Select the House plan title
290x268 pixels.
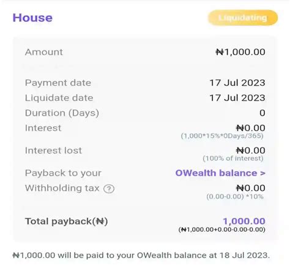[x=32, y=18]
